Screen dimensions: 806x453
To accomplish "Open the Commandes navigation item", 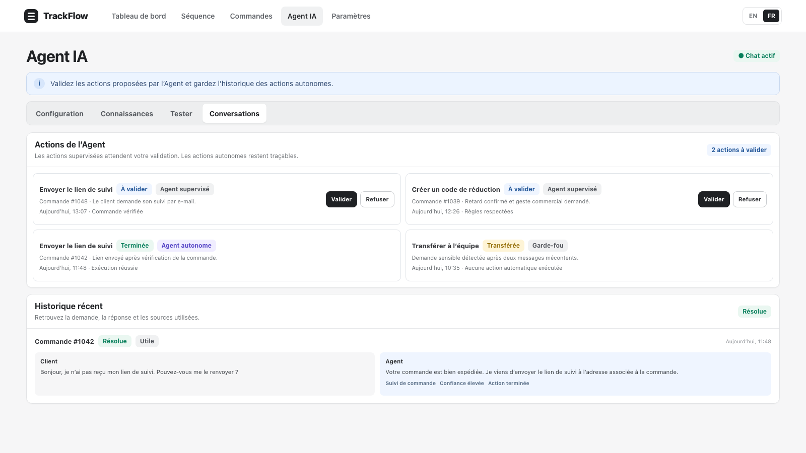I will [251, 16].
